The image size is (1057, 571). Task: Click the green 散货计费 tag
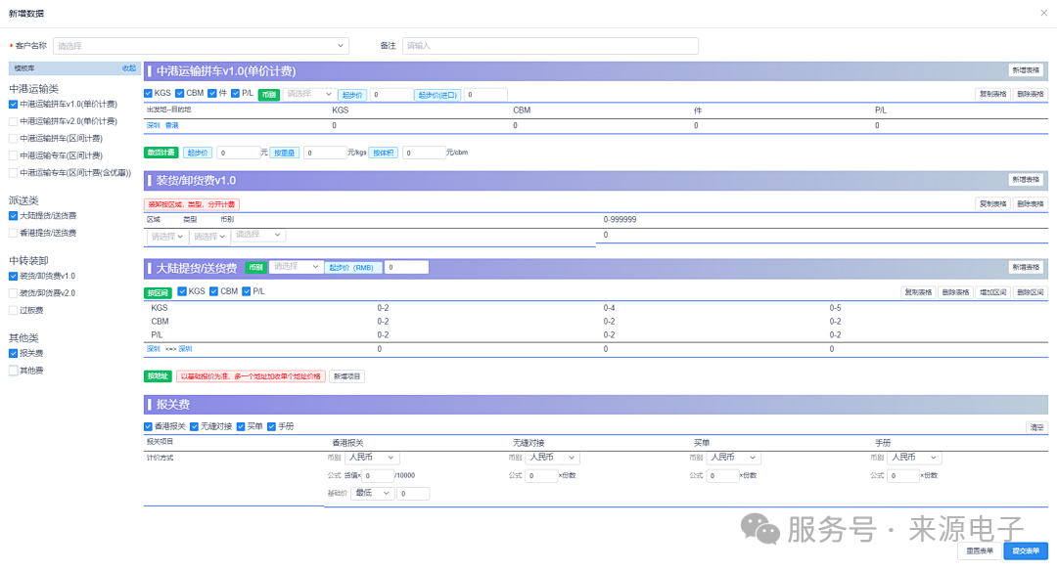[x=161, y=153]
